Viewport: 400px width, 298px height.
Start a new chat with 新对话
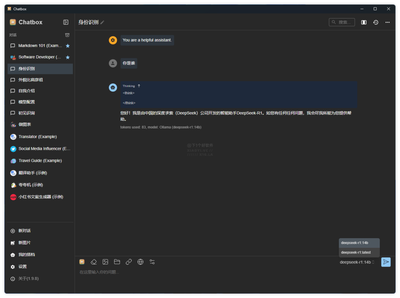[24, 231]
